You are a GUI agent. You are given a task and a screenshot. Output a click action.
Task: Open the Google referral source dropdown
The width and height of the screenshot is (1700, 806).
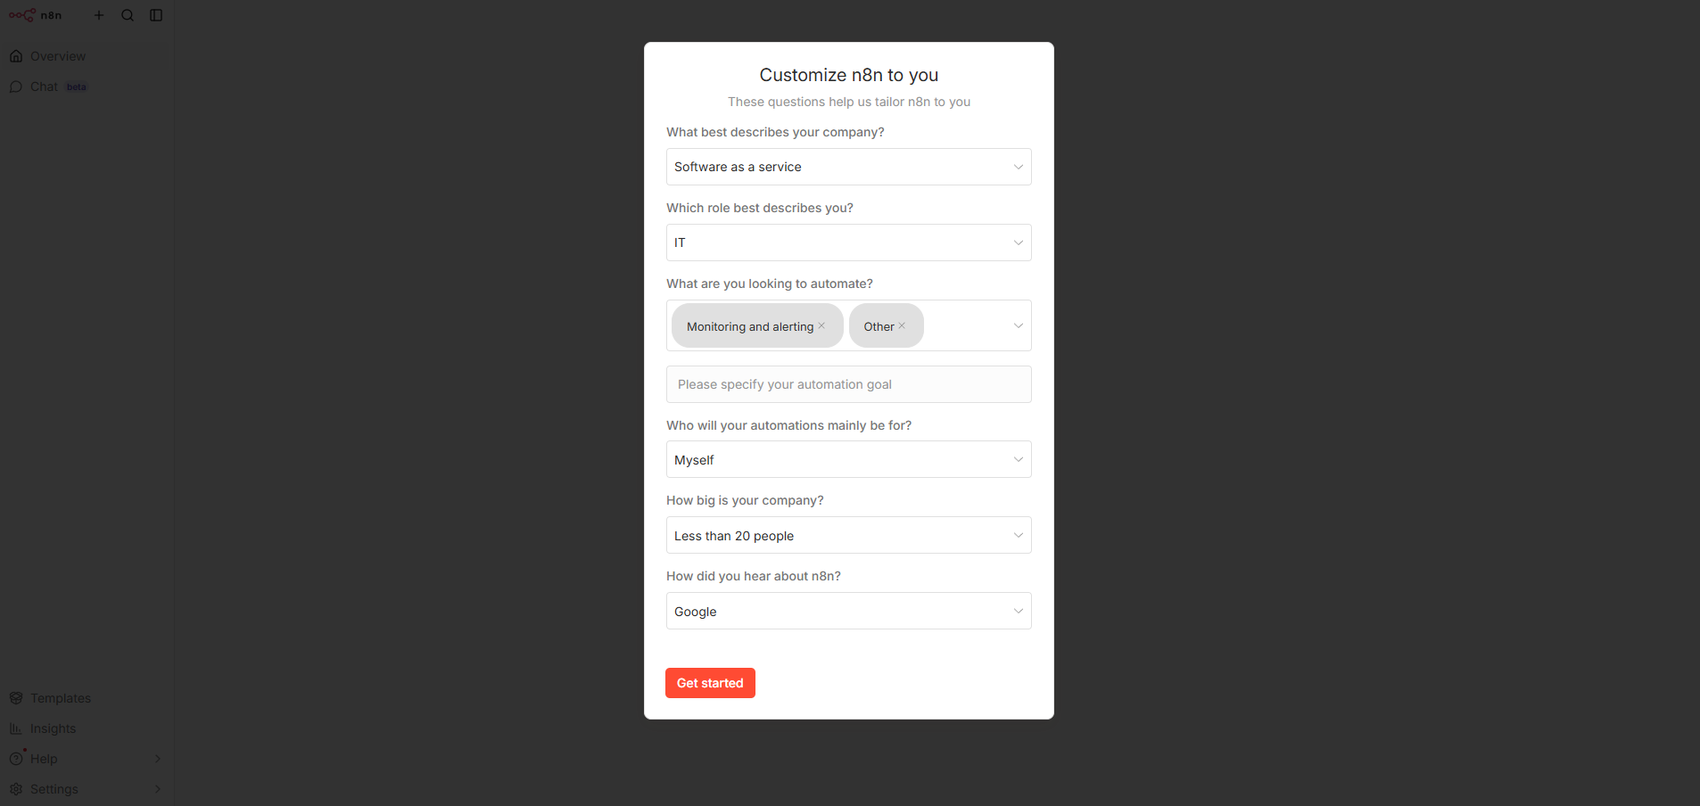tap(848, 612)
